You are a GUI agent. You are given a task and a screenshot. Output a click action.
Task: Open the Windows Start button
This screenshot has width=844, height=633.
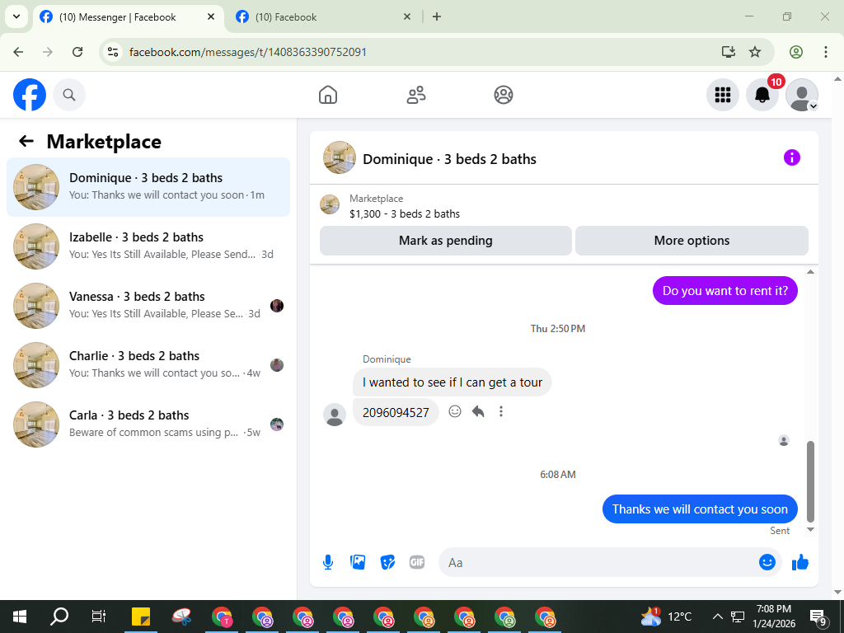click(20, 617)
